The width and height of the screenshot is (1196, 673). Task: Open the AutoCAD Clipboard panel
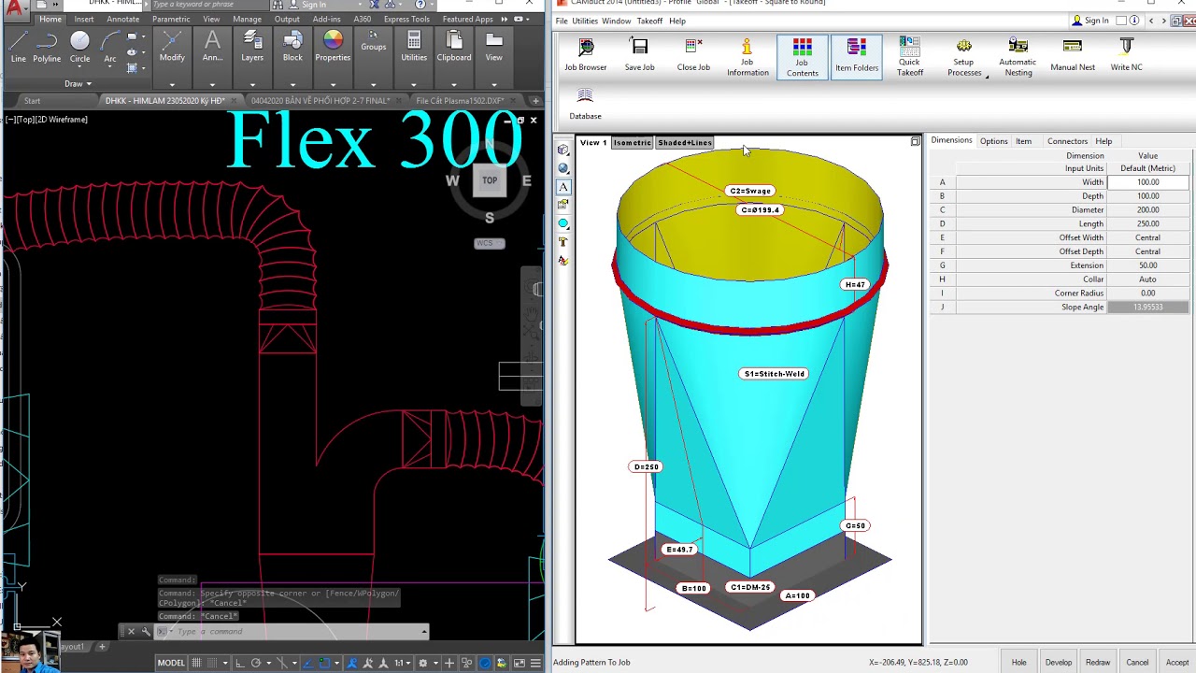pos(454,47)
